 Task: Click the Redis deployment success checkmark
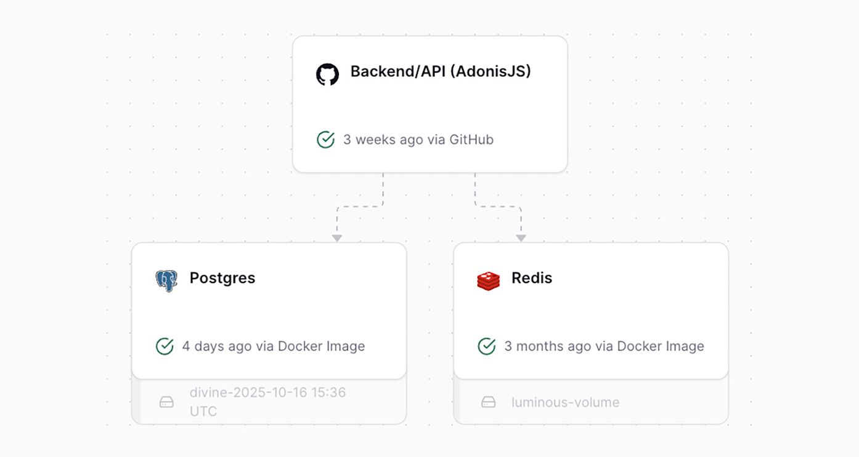(487, 346)
